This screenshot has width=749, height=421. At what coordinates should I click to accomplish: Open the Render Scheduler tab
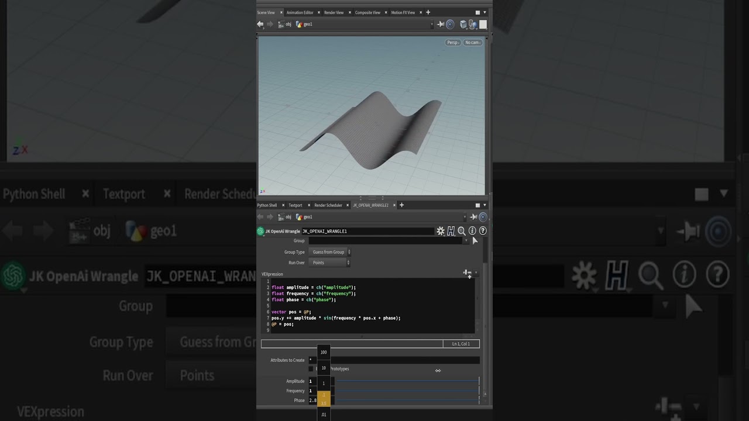(328, 205)
